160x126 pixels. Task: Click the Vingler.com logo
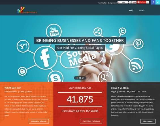[x=27, y=10]
